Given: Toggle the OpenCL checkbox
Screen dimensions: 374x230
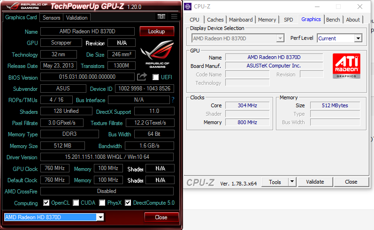Looking at the screenshot, I should point(46,203).
